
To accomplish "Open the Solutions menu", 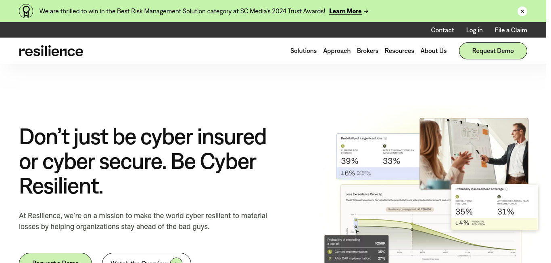I will tap(303, 51).
